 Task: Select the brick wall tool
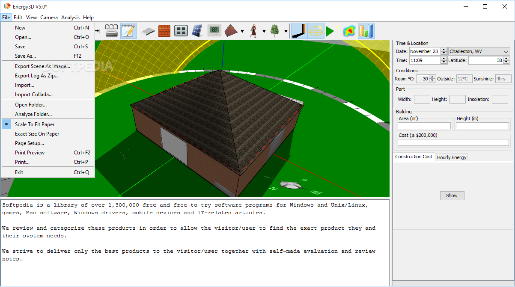pyautogui.click(x=164, y=30)
